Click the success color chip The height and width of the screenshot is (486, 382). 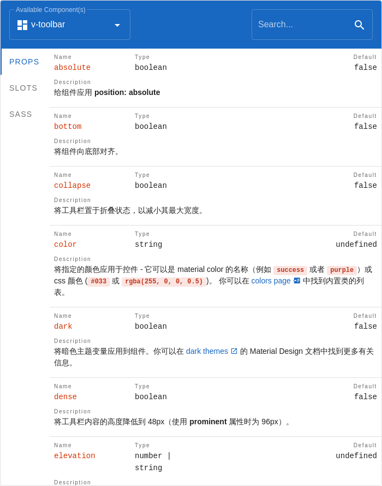290,270
